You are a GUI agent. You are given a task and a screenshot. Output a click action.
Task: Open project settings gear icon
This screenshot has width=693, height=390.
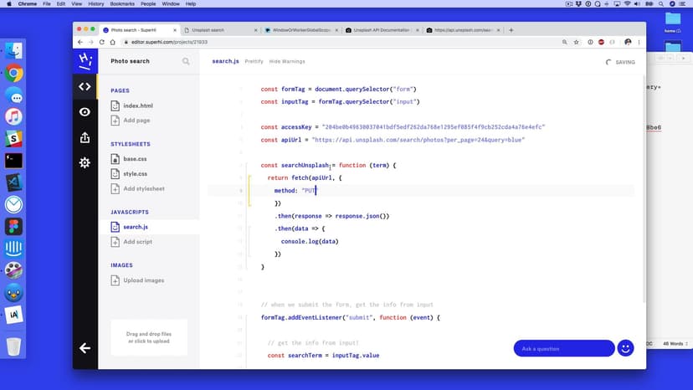85,163
